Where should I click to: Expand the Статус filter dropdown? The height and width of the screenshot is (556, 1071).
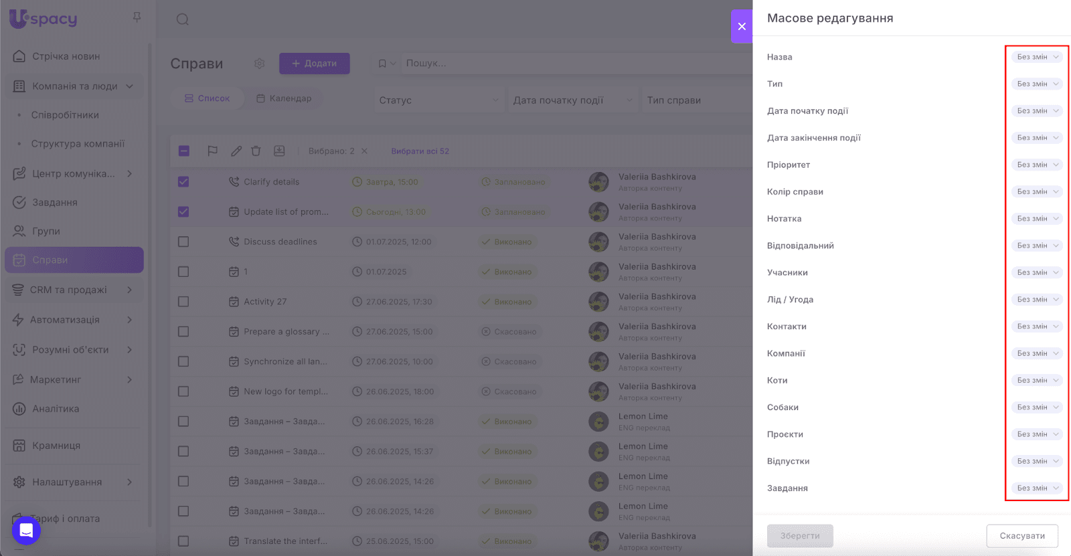click(x=438, y=100)
